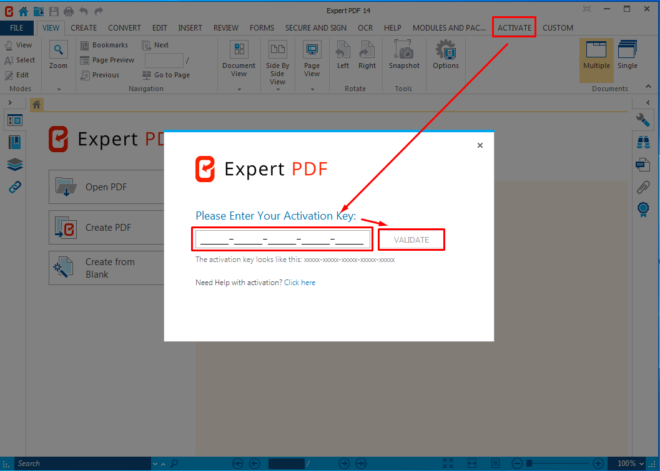Viewport: 660px width, 471px height.
Task: Follow the 'Click here' activation help link
Action: click(x=300, y=283)
